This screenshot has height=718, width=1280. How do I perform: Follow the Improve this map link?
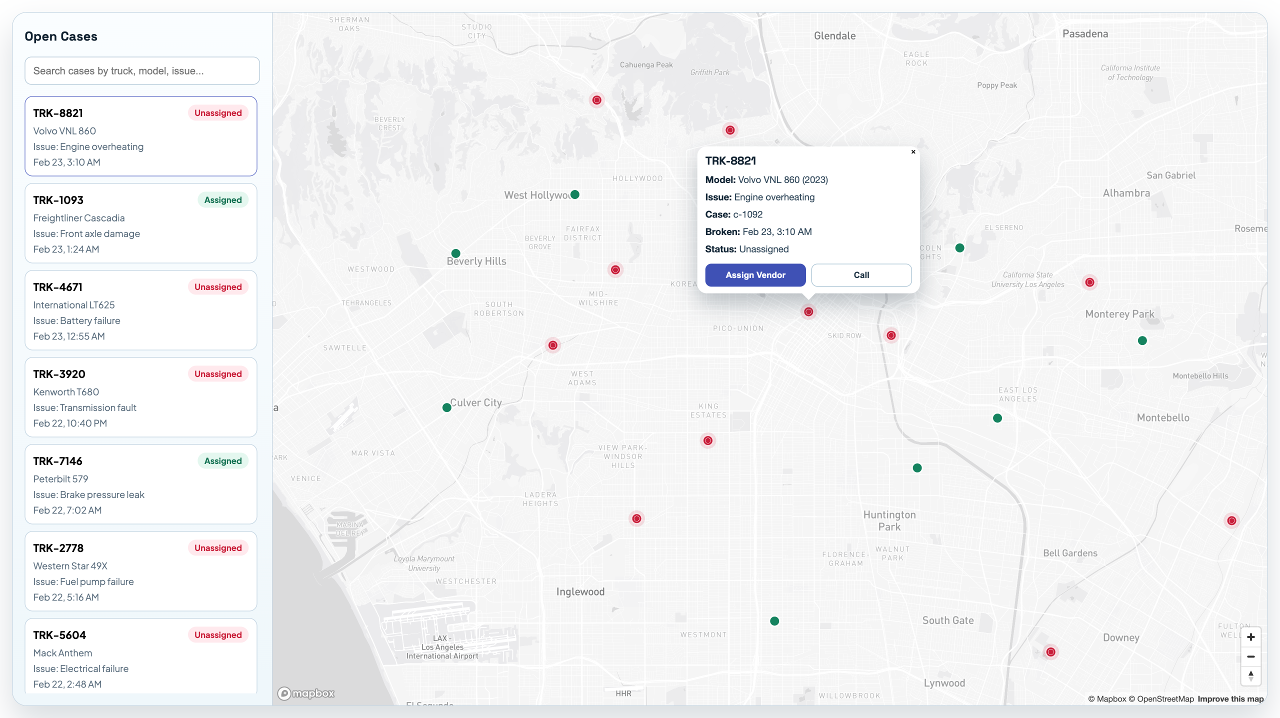click(x=1230, y=699)
